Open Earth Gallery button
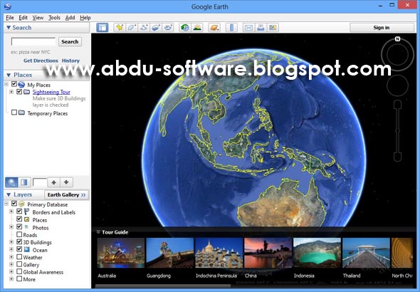420x292 pixels. coord(66,194)
